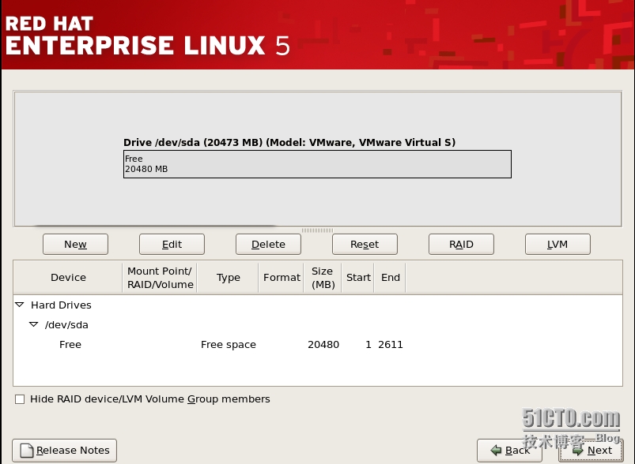Click the Start column header
The height and width of the screenshot is (464, 635).
point(358,277)
